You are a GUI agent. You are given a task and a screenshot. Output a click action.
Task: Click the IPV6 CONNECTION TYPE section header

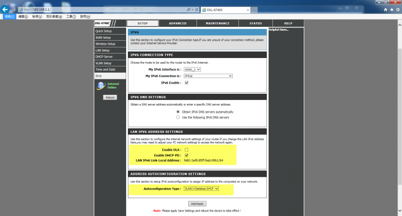(197, 55)
